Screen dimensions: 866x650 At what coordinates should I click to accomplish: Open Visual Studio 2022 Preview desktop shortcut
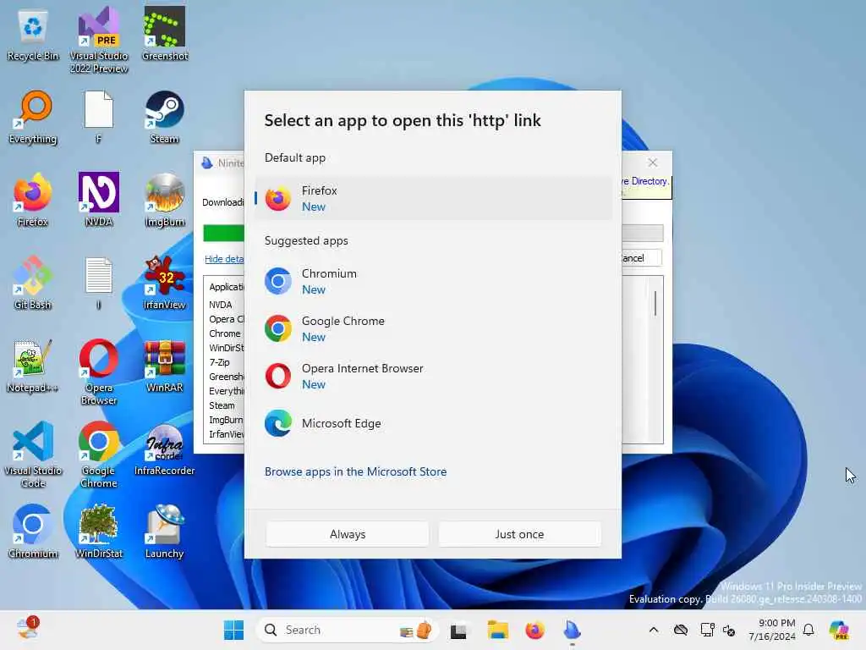coord(99,40)
